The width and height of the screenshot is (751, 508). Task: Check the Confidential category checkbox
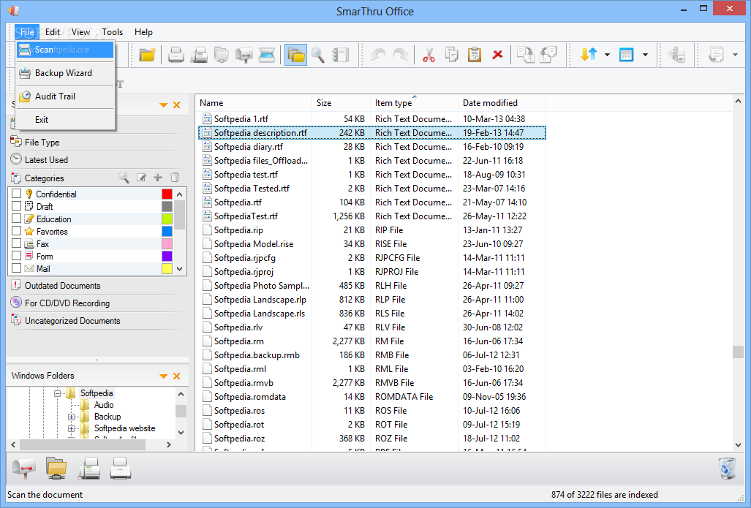(16, 194)
